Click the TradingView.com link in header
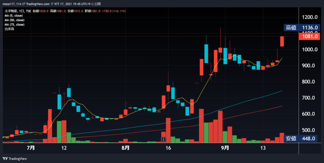The width and height of the screenshot is (324, 163). tap(38, 4)
